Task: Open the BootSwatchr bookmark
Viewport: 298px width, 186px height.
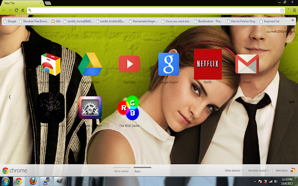Action: 208,21
